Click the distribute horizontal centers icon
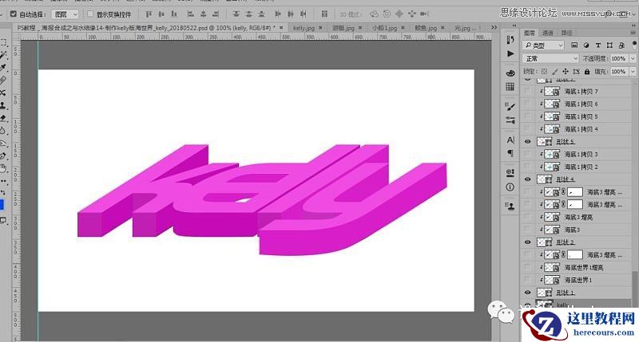The width and height of the screenshot is (639, 342). 290,14
